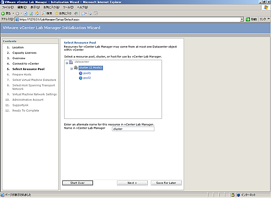This screenshot has width=271, height=198.
Task: Click the History toolbar icon
Action: 76,14
